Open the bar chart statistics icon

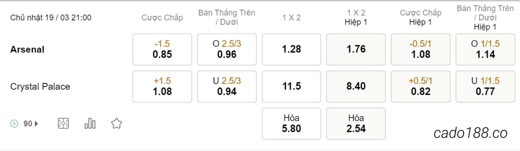[90, 123]
